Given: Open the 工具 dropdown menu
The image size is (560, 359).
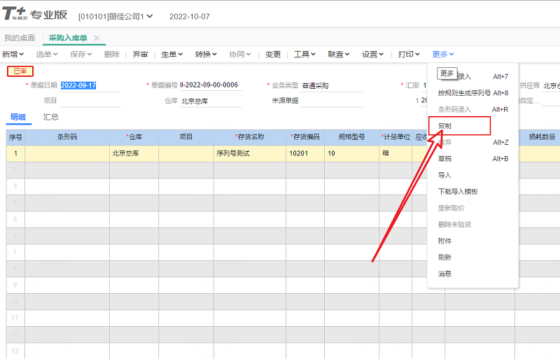Looking at the screenshot, I should click(304, 54).
